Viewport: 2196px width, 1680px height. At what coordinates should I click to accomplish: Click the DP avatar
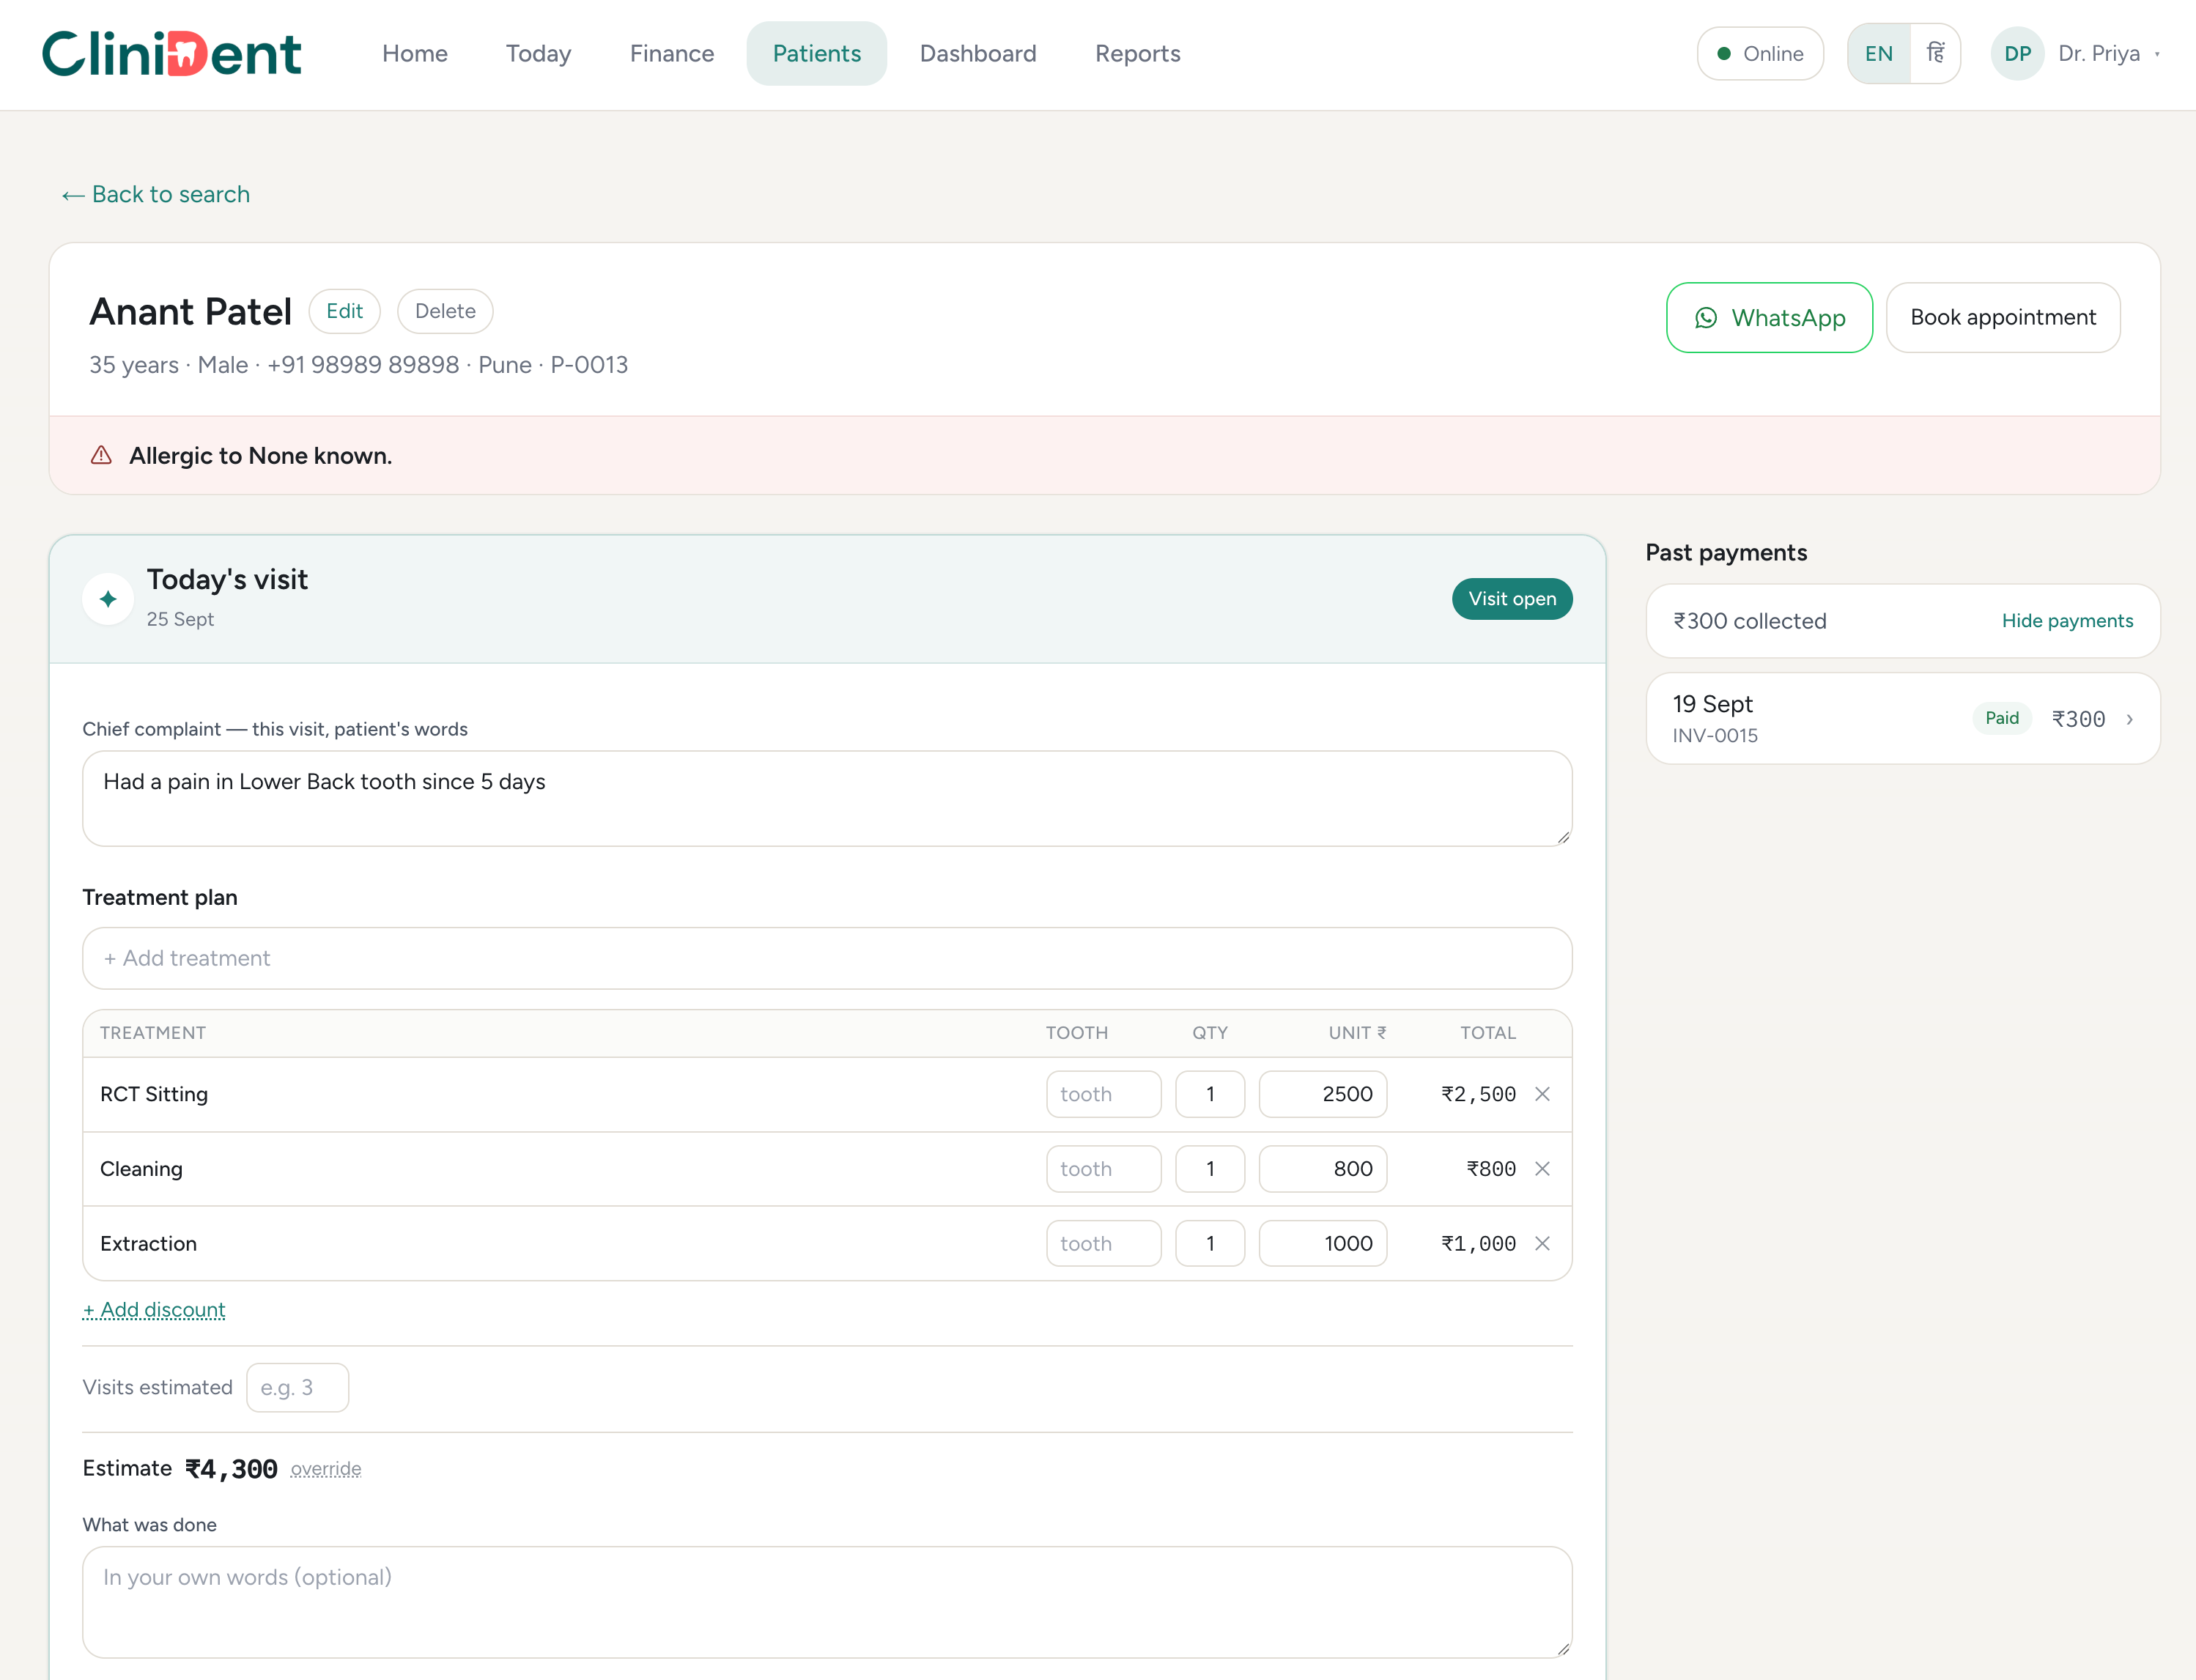tap(2017, 54)
